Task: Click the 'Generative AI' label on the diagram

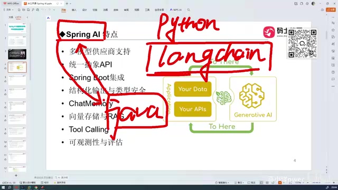Action: point(253,115)
